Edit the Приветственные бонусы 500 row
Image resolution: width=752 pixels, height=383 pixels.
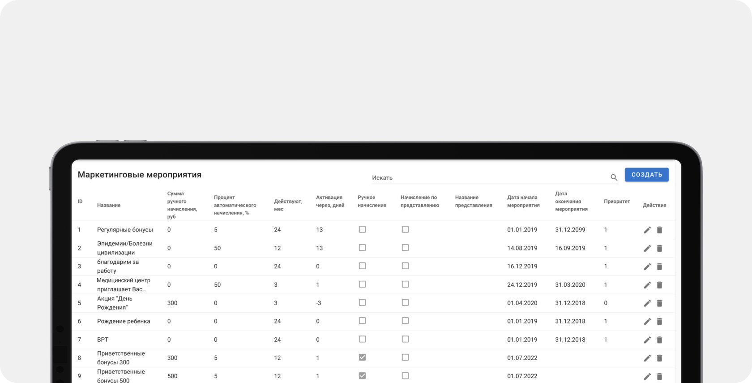(647, 376)
